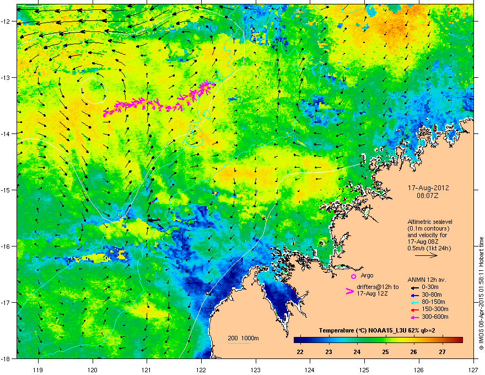The height and width of the screenshot is (375, 485).
Task: Click the 124 longitude axis label
Action: click(310, 369)
